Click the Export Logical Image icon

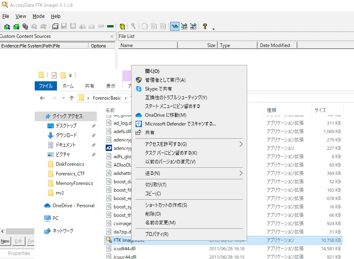tap(73, 26)
